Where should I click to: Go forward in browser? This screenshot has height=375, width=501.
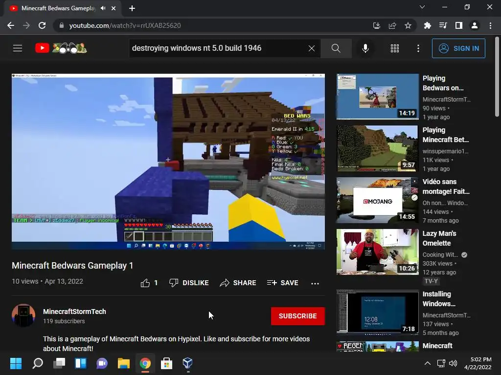coord(26,25)
